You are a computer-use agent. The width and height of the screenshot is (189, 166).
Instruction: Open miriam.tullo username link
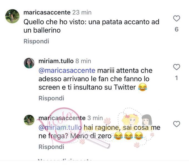[56, 61]
